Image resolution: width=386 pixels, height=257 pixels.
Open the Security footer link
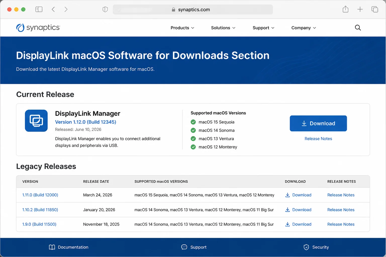click(316, 247)
